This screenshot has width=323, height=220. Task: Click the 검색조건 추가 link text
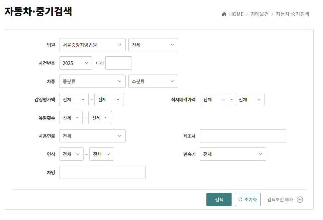coord(280,200)
